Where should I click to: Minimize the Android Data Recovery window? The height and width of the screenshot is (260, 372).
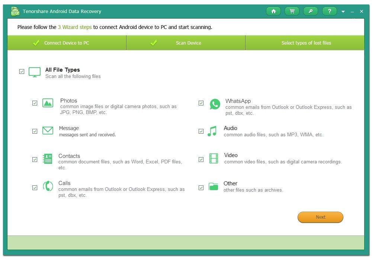point(352,12)
